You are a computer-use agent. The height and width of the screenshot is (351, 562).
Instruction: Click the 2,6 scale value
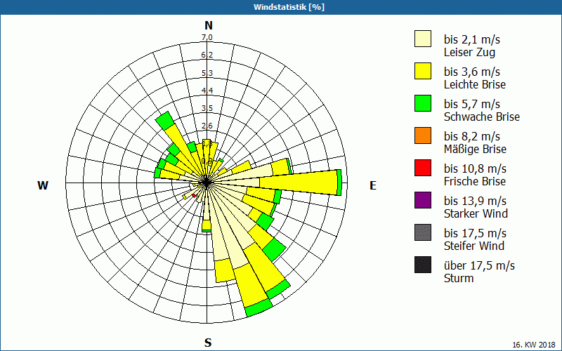point(207,126)
